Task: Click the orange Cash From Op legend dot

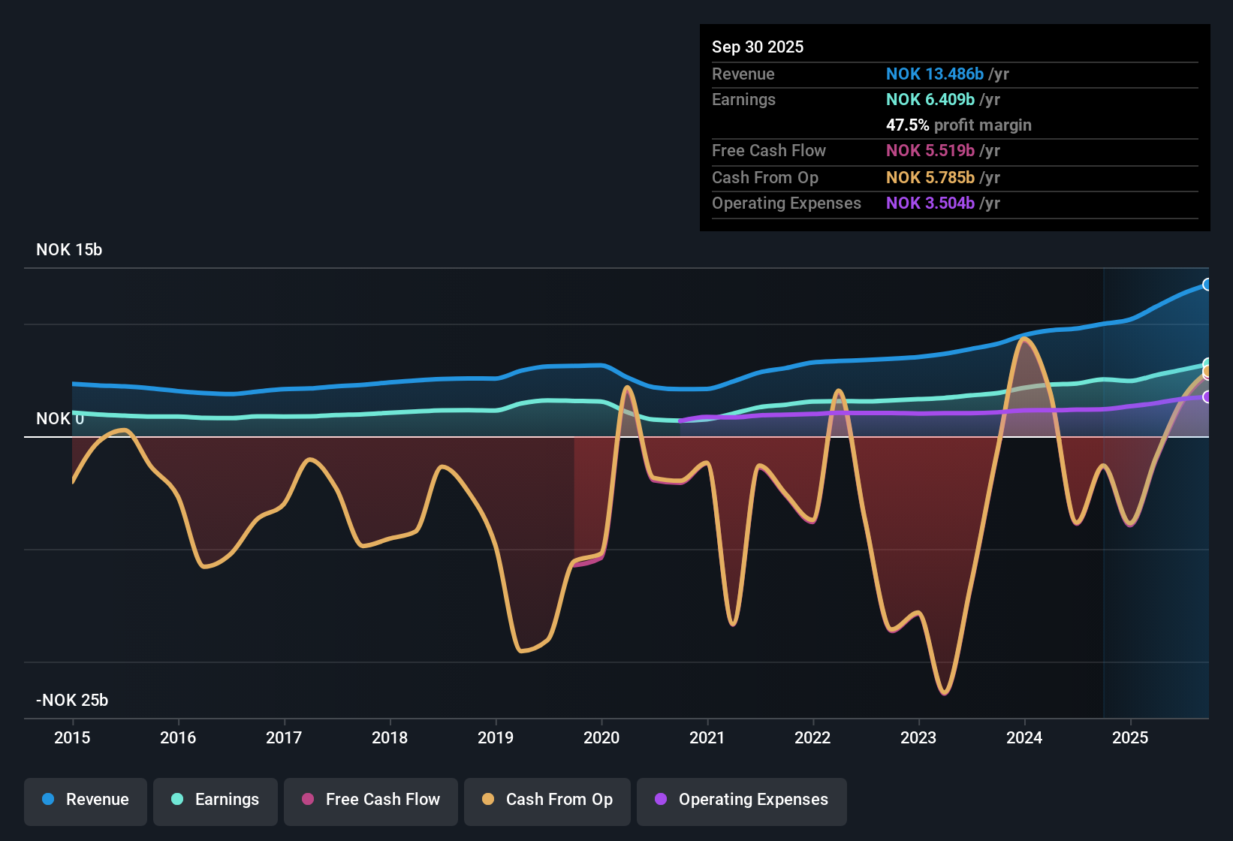Action: (488, 800)
